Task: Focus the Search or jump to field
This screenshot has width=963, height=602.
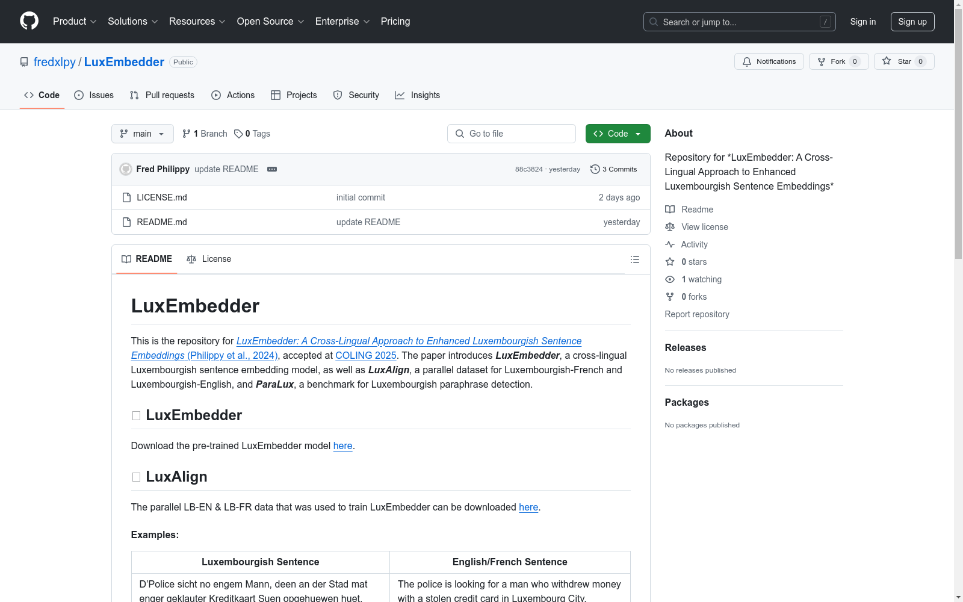Action: (x=740, y=22)
